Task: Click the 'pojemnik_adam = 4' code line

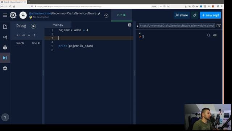Action: pos(73,30)
